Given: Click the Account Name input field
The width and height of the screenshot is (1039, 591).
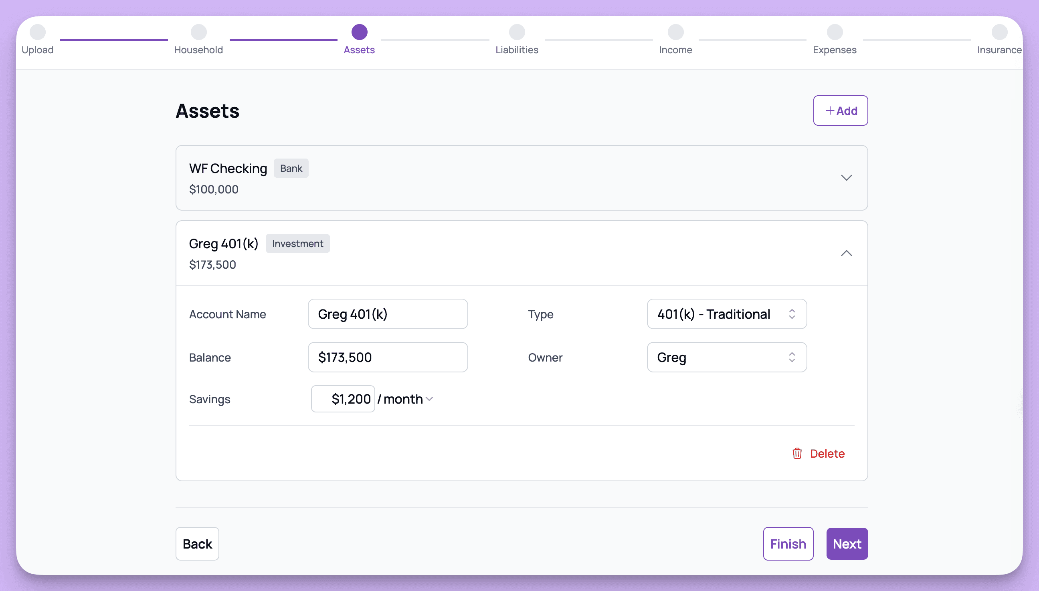Looking at the screenshot, I should 387,314.
